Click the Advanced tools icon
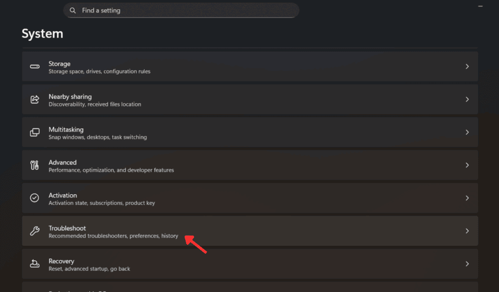 tap(35, 165)
